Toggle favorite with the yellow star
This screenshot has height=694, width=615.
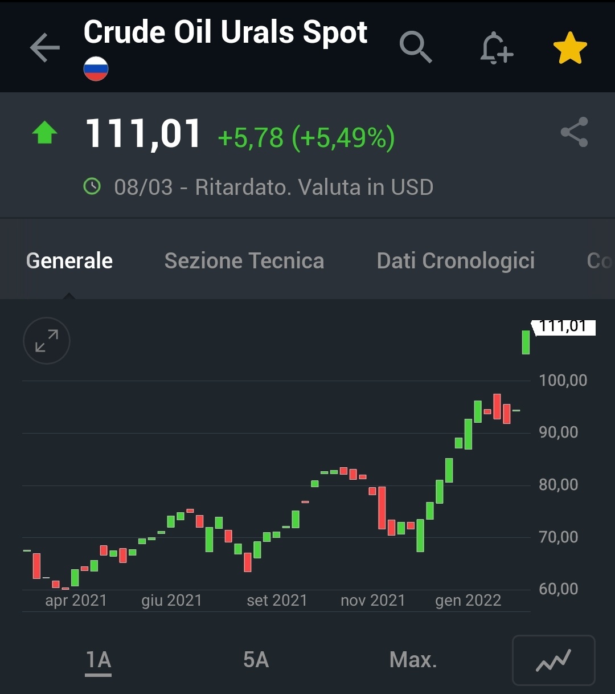click(x=570, y=48)
